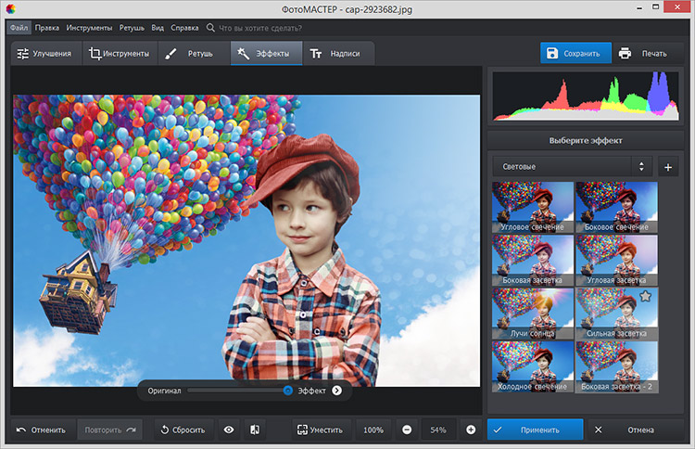Click the Применить button
Screen dimensions: 695x449
click(x=535, y=430)
